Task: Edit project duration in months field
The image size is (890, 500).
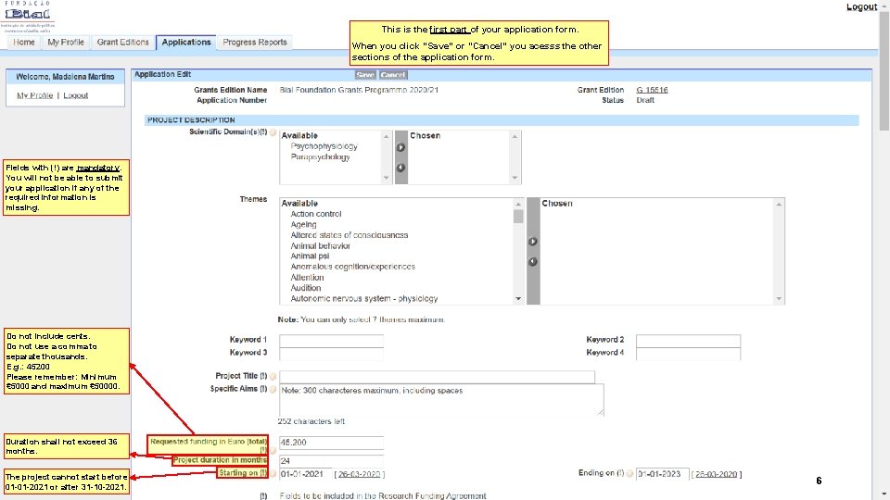Action: point(332,461)
